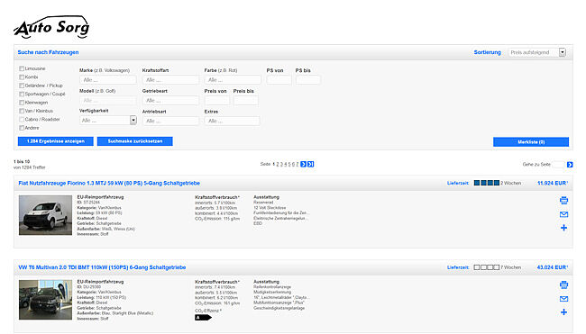Go to results page 5
The width and height of the screenshot is (586, 334).
289,164
